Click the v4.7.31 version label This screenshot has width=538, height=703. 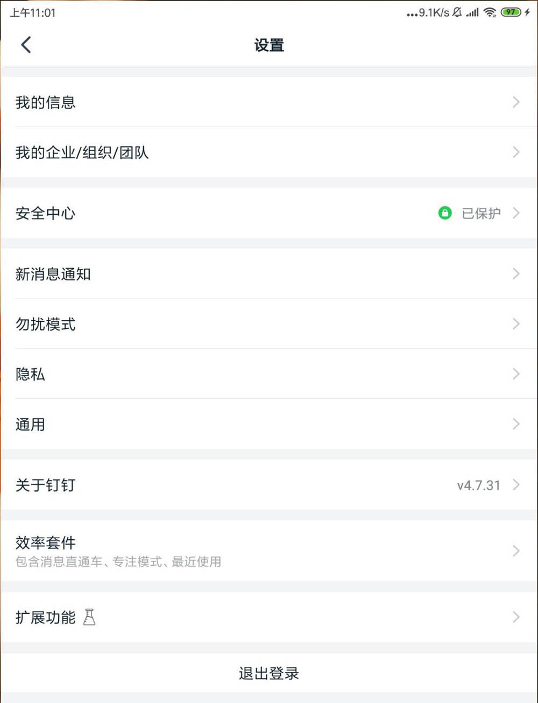pyautogui.click(x=478, y=485)
